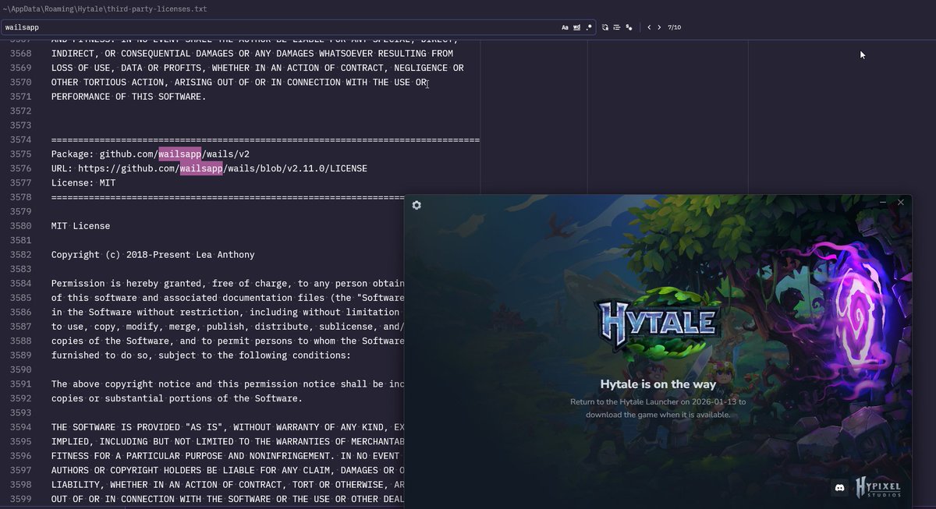This screenshot has height=509, width=936.
Task: Toggle whole word match in search bar
Action: [x=576, y=27]
